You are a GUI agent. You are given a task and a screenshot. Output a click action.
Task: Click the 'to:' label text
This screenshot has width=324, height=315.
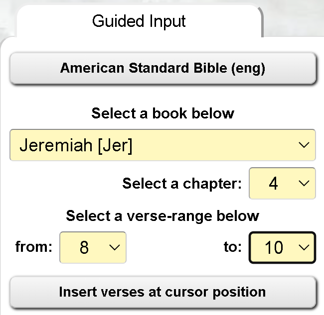pos(232,247)
